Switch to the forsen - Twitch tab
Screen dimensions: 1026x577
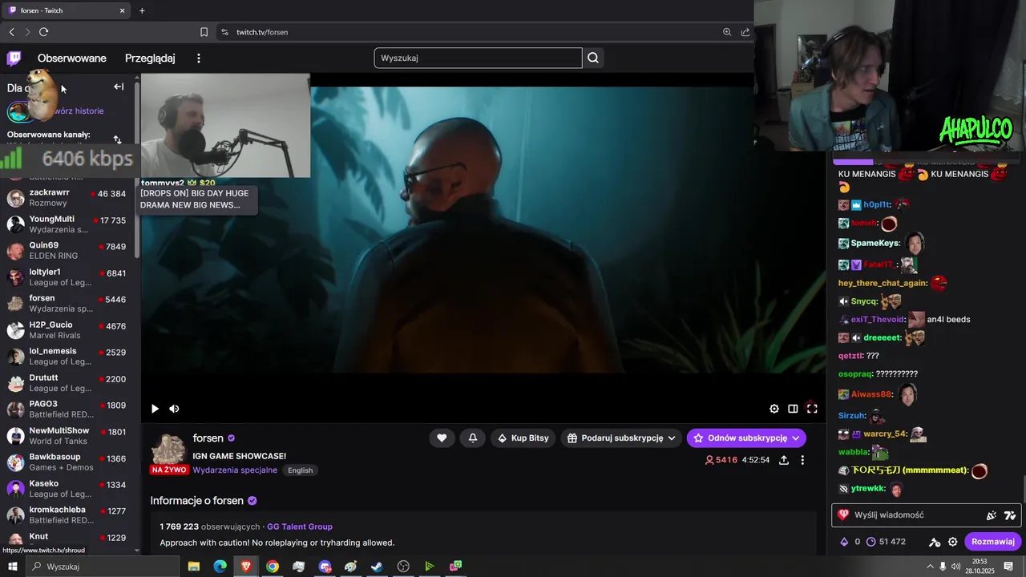pyautogui.click(x=66, y=10)
